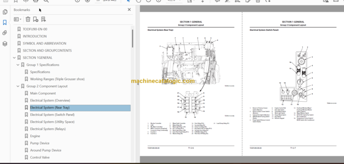Open the SYMBOL AND ABBREVIATION bookmark
The height and width of the screenshot is (164, 344).
(44, 44)
